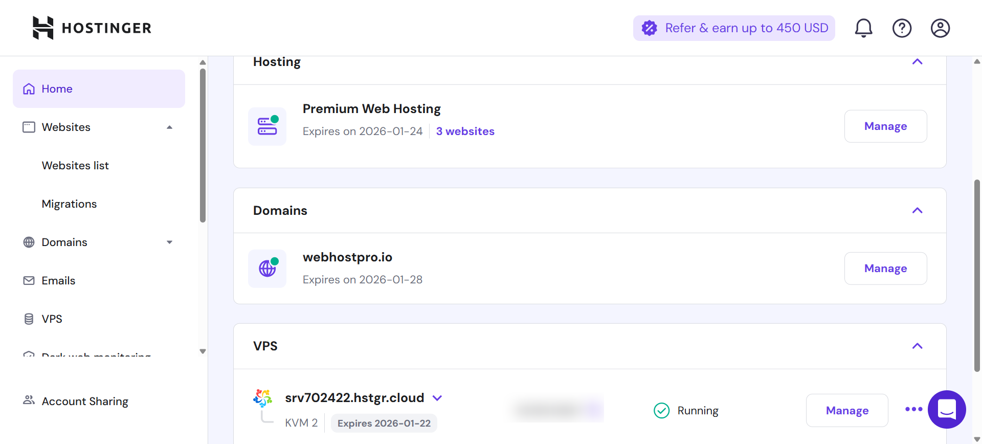Click the Account Sharing people icon
This screenshot has width=982, height=444.
29,400
